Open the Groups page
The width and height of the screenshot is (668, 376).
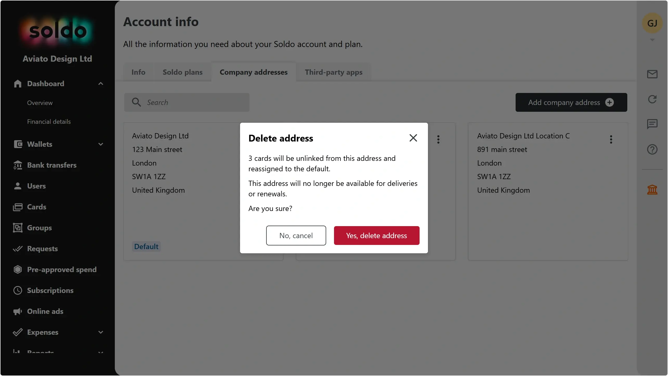point(39,228)
